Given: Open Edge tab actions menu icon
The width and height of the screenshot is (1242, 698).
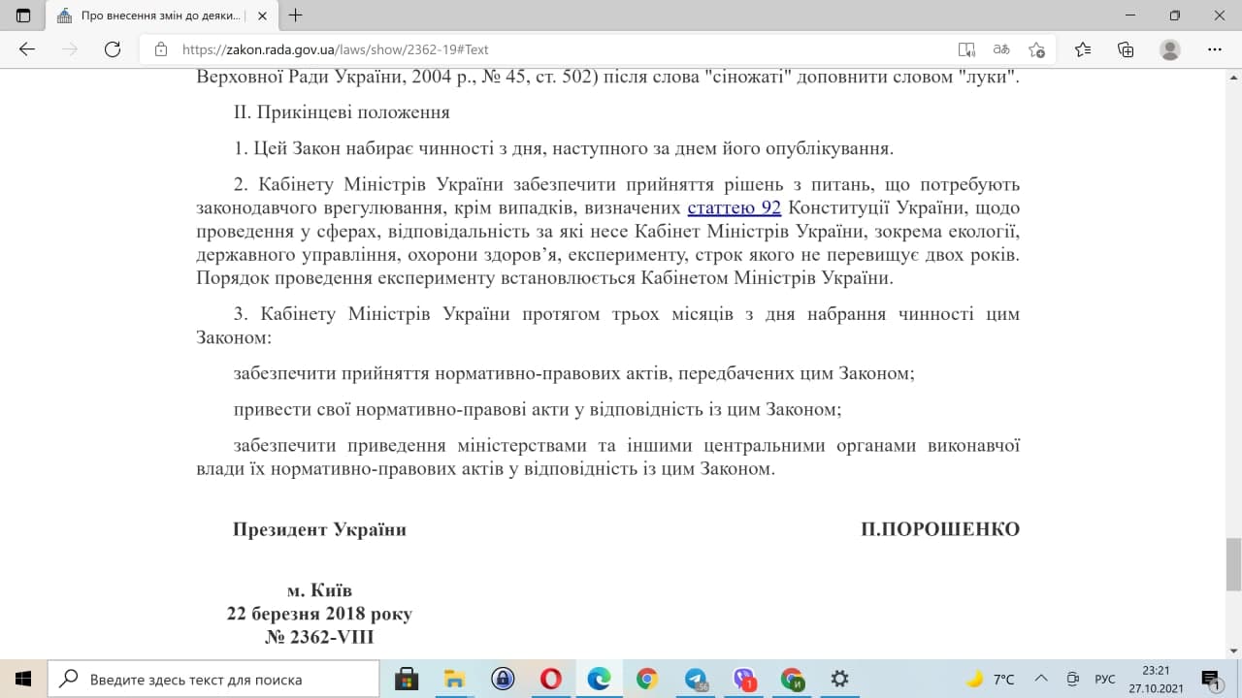Looking at the screenshot, I should click(x=23, y=16).
